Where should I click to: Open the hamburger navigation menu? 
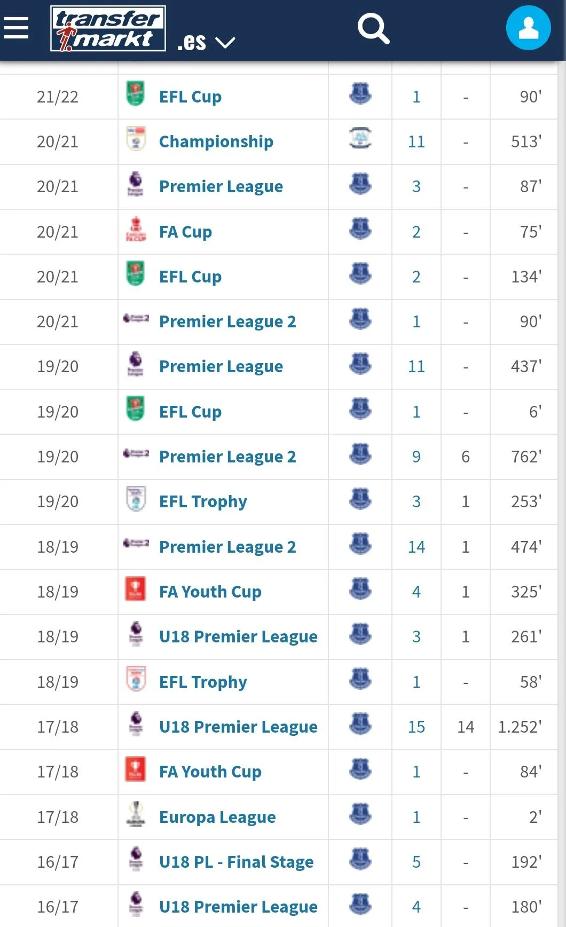16,28
